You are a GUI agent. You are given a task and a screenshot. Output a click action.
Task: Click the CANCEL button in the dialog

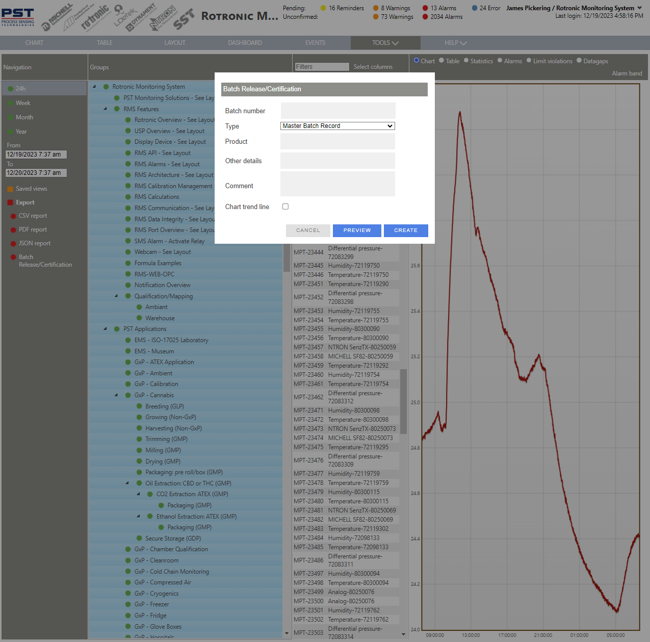click(308, 230)
